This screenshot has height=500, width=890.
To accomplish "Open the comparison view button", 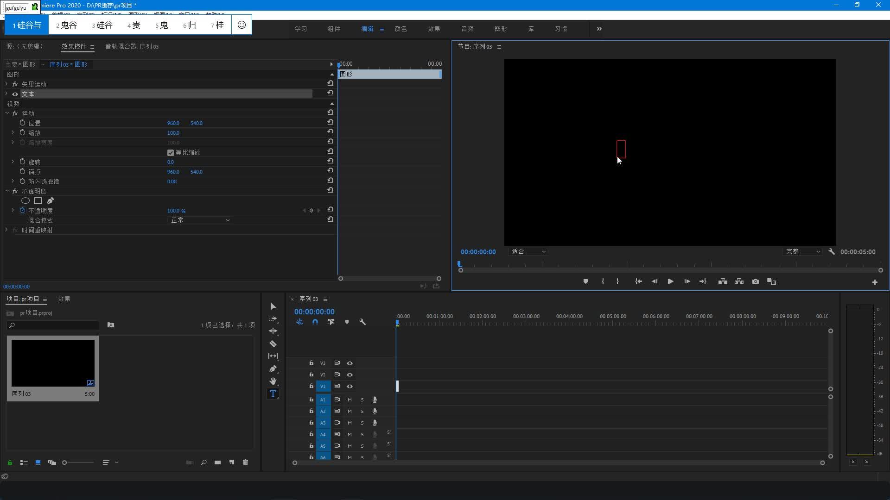I will pos(772,281).
